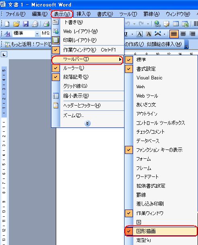
Task: Click the Hyperlink globe icon
Action: (157, 24)
